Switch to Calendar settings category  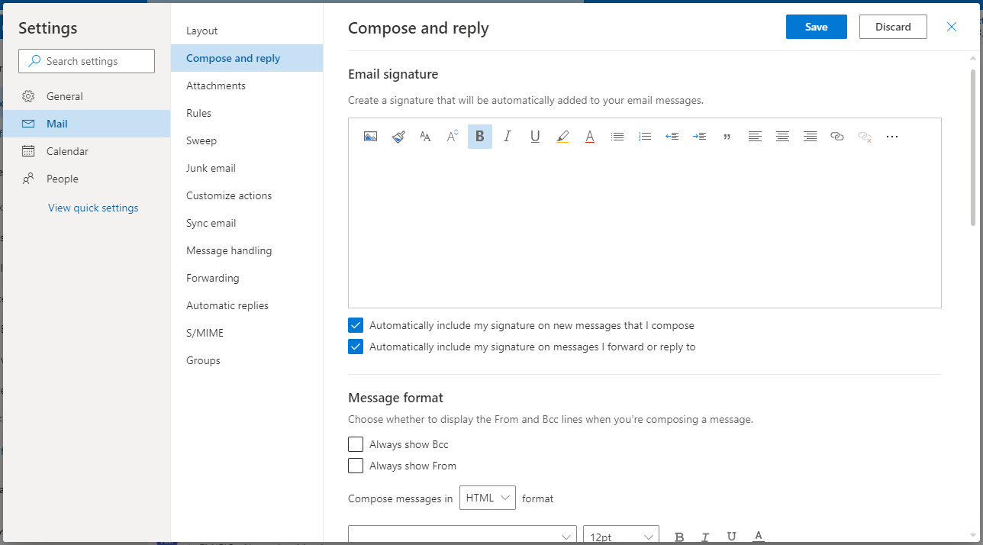coord(67,151)
